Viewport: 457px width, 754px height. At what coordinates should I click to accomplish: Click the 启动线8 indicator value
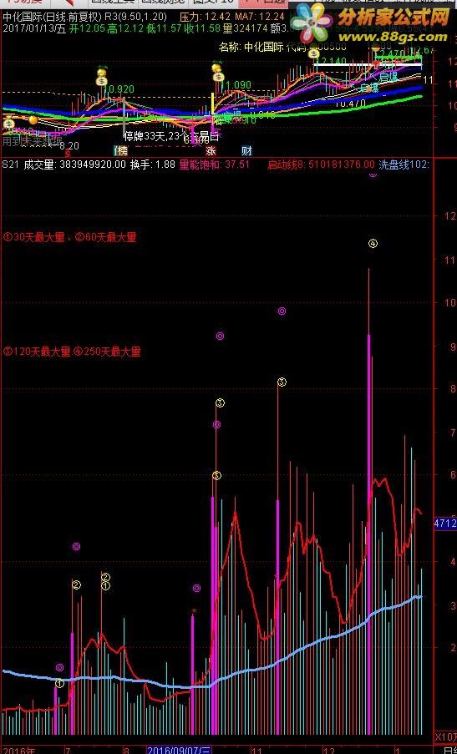click(321, 164)
